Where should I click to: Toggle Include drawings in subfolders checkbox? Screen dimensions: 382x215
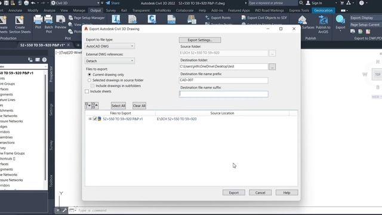click(93, 86)
